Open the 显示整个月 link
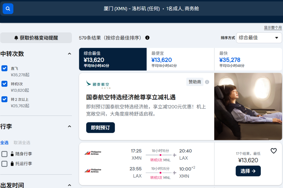This screenshot has width=283, height=188. point(273,28)
